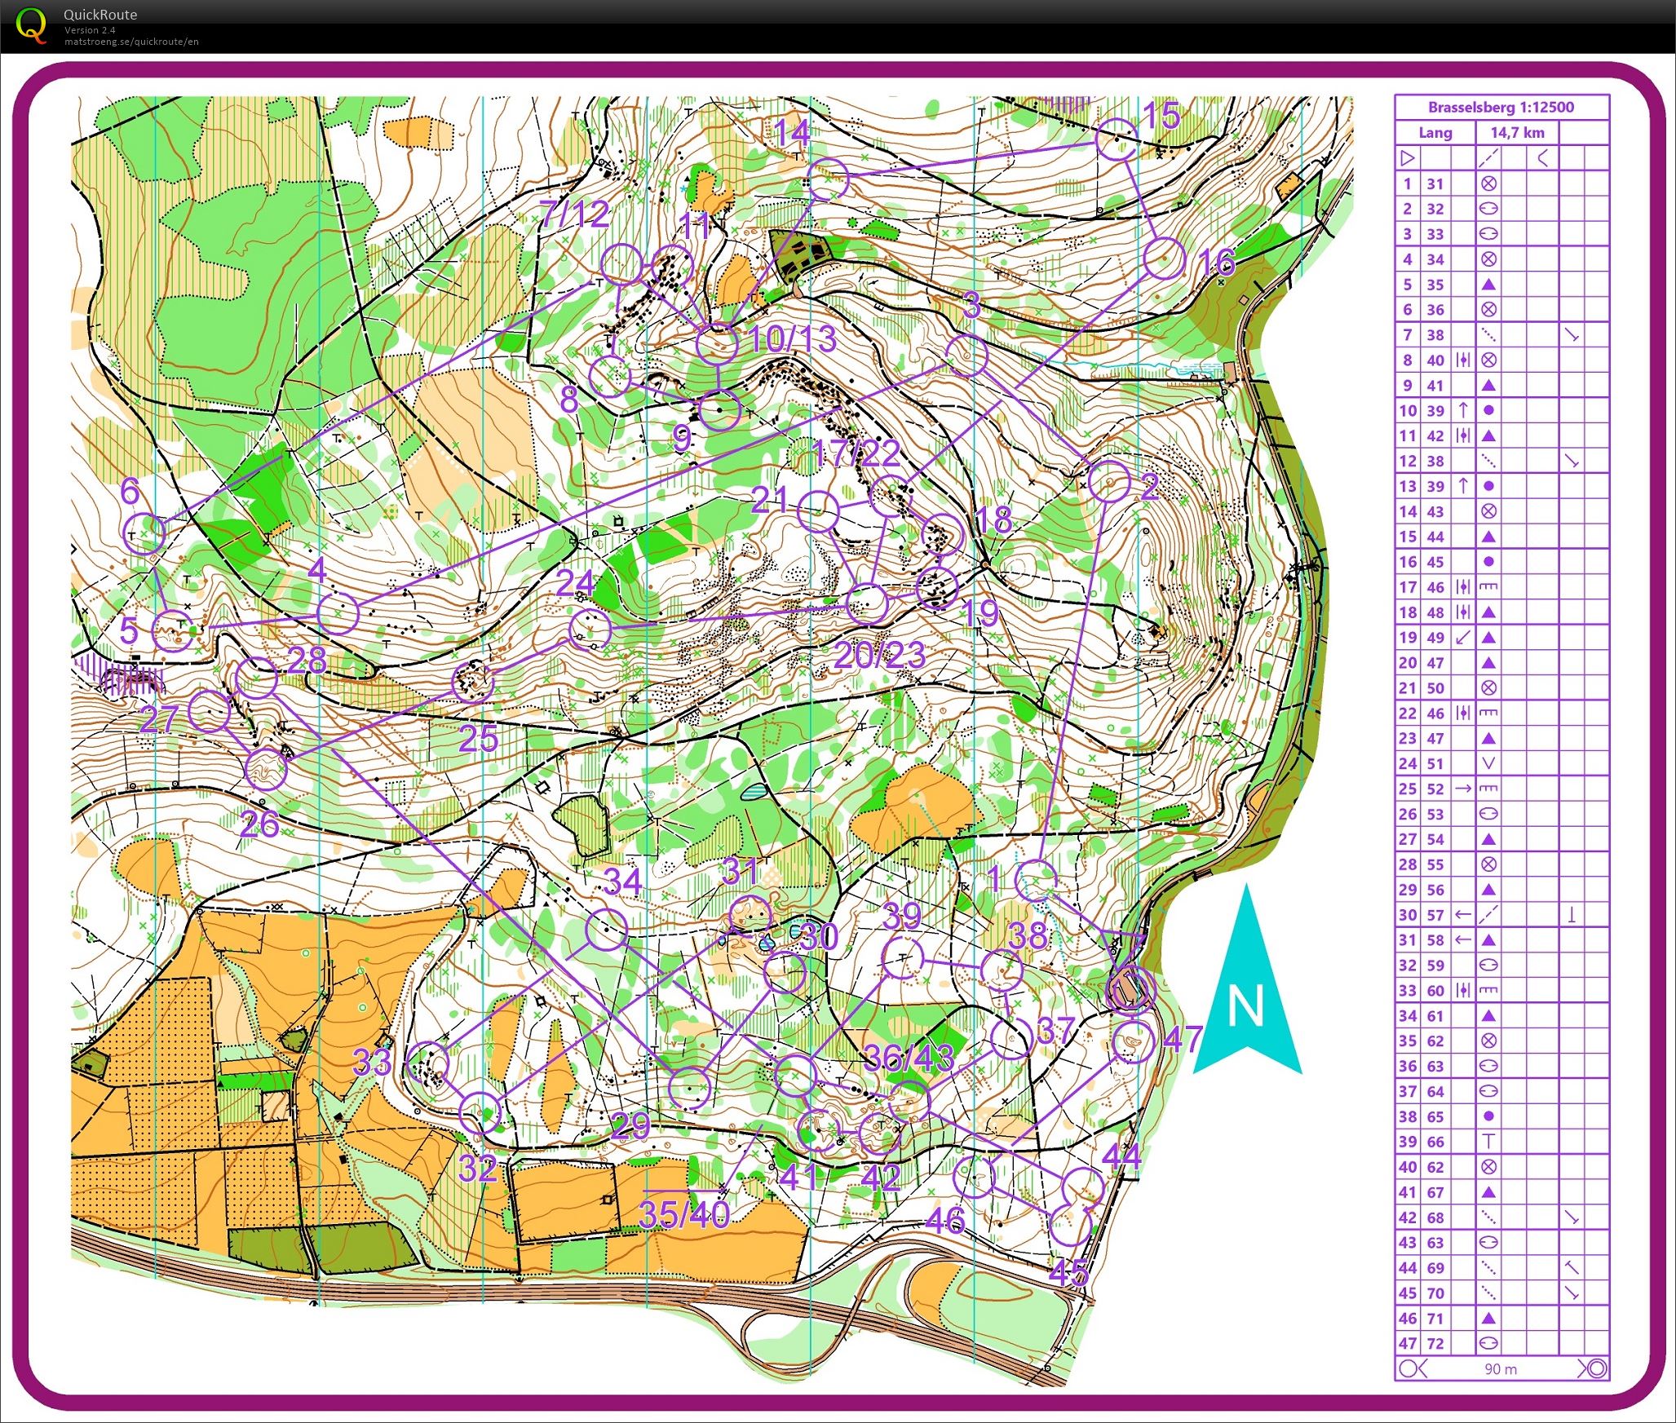Screen dimensions: 1676x1423
Task: Click the T symbol in the control 39 row
Action: tap(1488, 1142)
